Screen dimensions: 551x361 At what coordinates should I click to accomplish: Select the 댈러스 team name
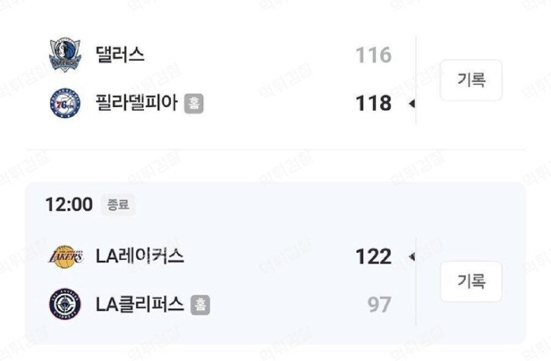[x=120, y=55]
